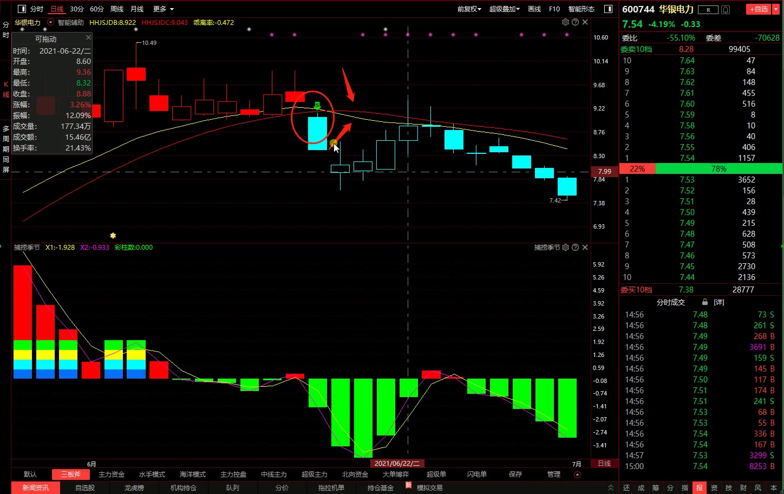The image size is (784, 494).
Task: Click the alert bell icon for 华银电力
Action: click(726, 9)
